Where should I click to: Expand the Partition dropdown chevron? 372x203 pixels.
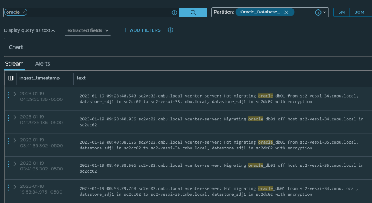pos(325,12)
